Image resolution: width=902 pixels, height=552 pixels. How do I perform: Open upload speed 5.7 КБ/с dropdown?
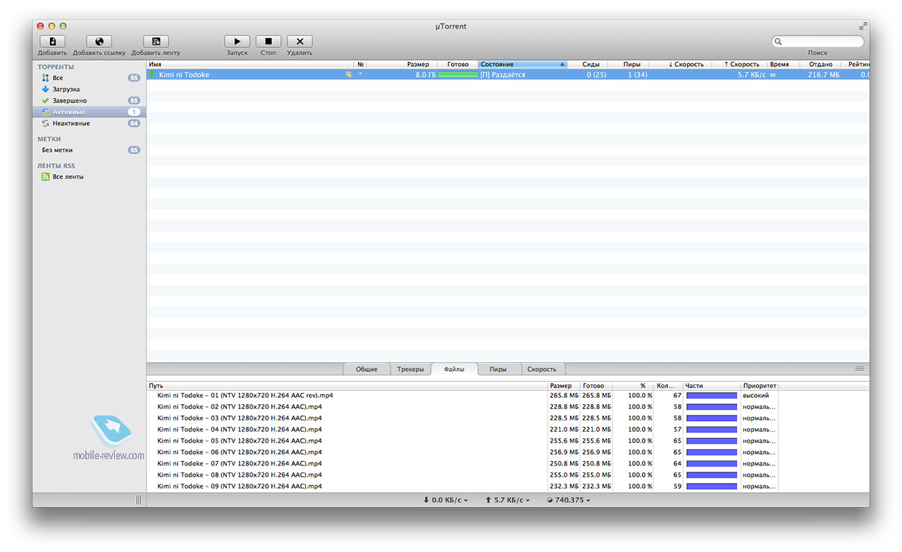[x=508, y=500]
